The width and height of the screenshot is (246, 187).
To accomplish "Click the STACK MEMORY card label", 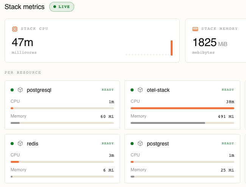I will (x=220, y=29).
